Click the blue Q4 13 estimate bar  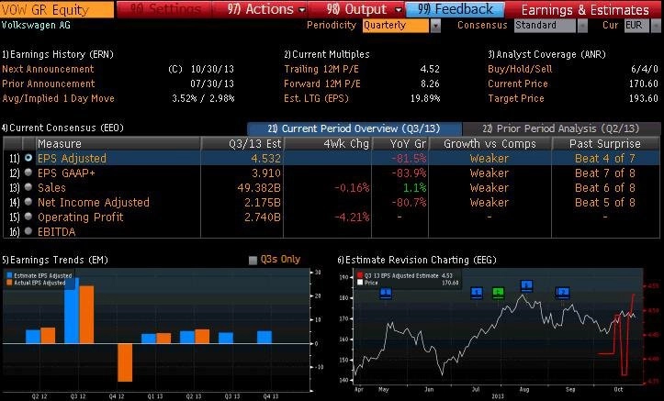coord(264,337)
